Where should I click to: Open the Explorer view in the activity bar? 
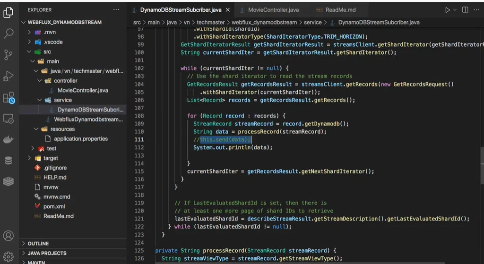pyautogui.click(x=9, y=13)
